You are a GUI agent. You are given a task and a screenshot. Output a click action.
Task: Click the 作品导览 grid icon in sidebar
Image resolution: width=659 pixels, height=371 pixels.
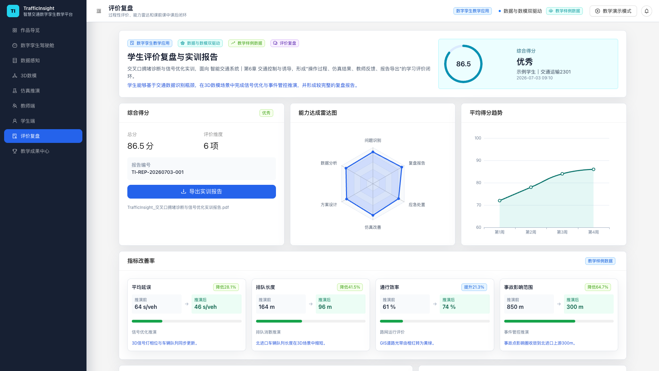(15, 30)
